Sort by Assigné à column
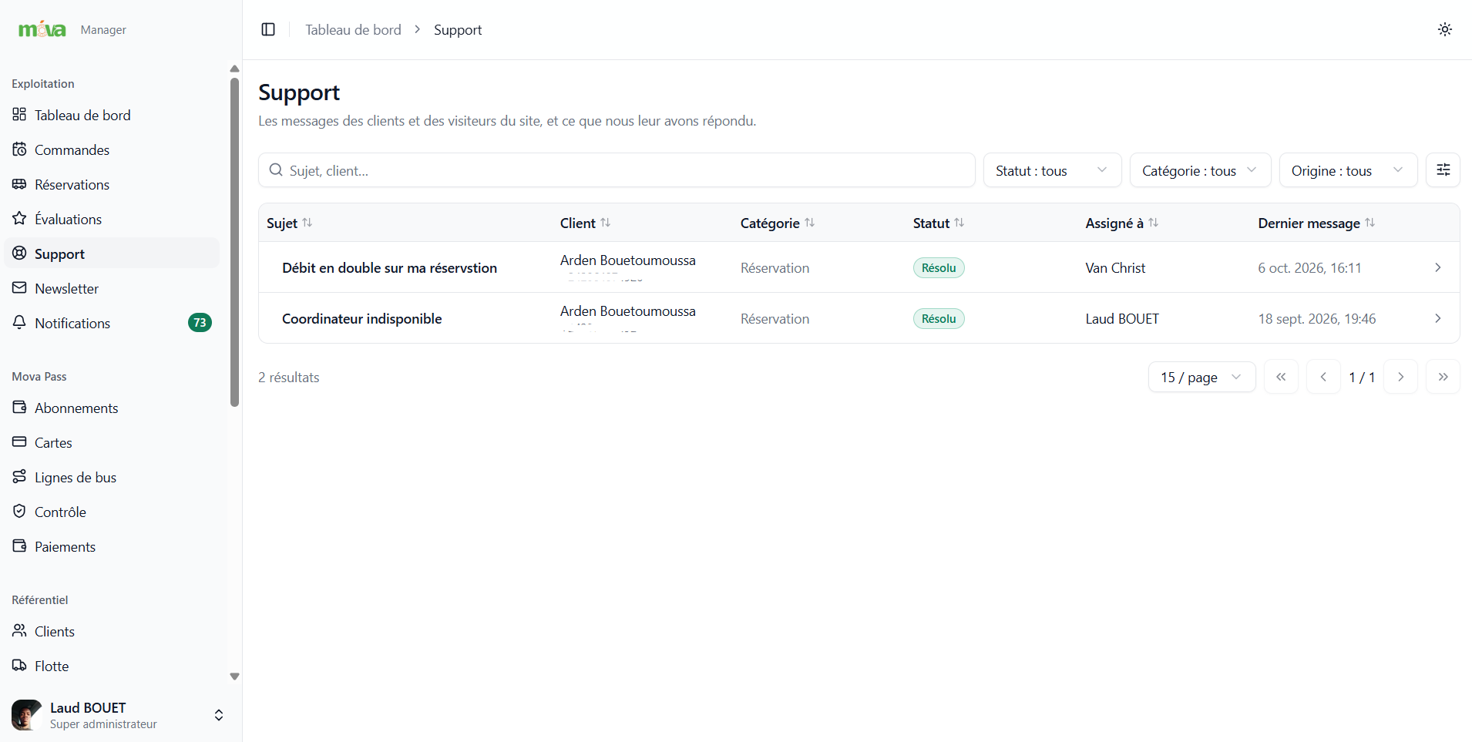The width and height of the screenshot is (1472, 742). tap(1121, 223)
